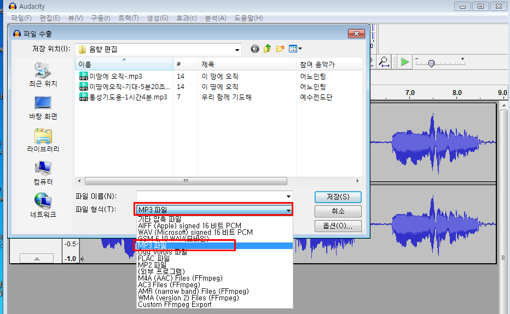
Task: Click the zoom fit magnifier in Audacity toolbar
Action: [x=384, y=62]
